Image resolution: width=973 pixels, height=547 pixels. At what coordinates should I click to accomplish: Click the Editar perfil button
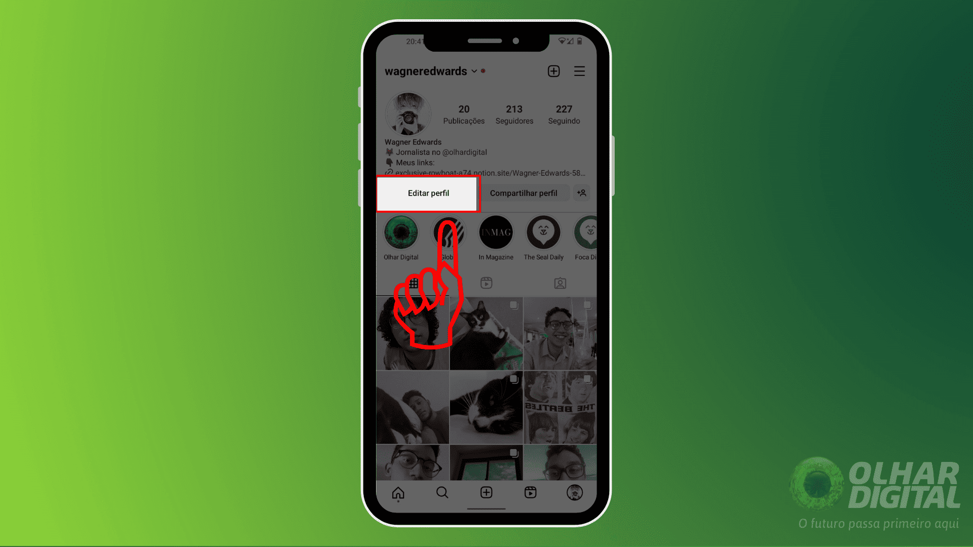click(x=428, y=193)
